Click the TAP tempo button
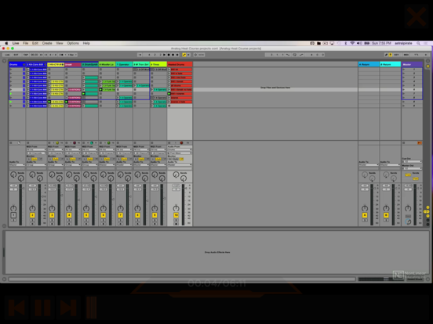Image resolution: width=433 pixels, height=324 pixels. click(x=25, y=55)
